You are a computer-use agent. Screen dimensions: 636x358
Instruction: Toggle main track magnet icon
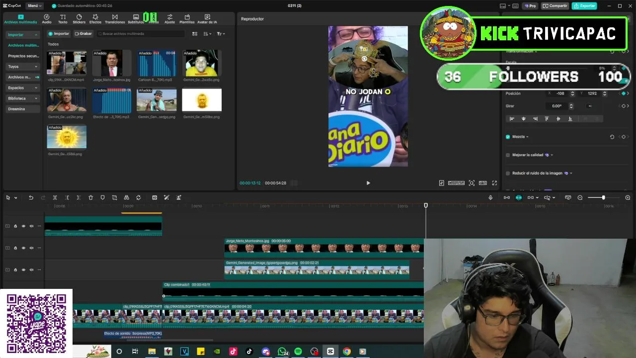point(507,197)
